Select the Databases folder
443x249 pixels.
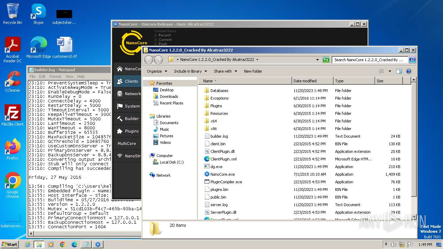[x=219, y=91]
